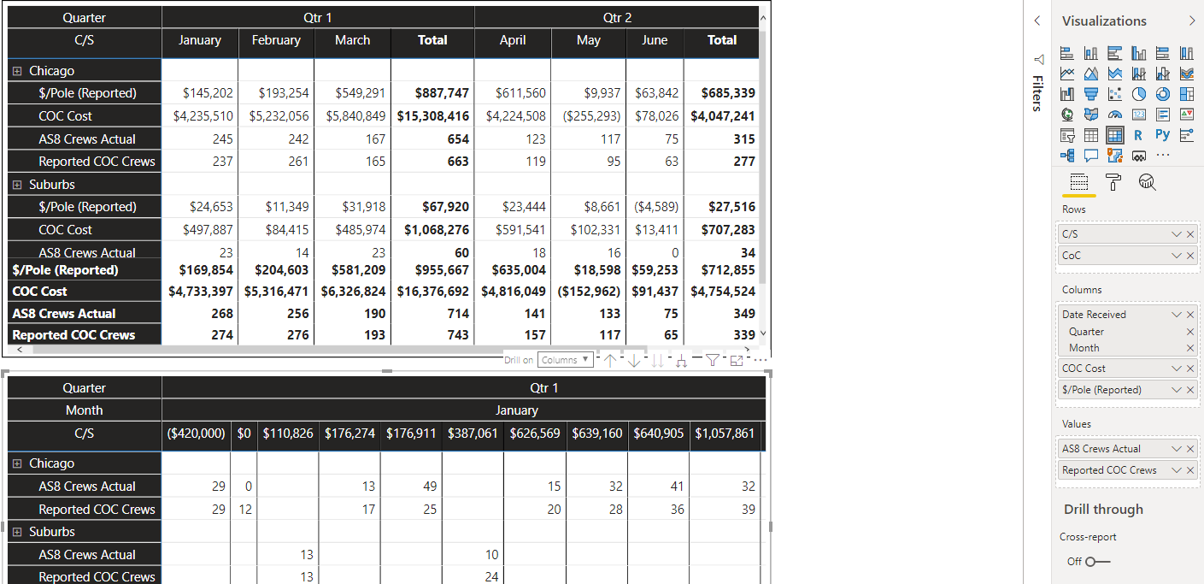Image resolution: width=1204 pixels, height=584 pixels.
Task: Turn on the Drill down arrow mode
Action: 634,360
